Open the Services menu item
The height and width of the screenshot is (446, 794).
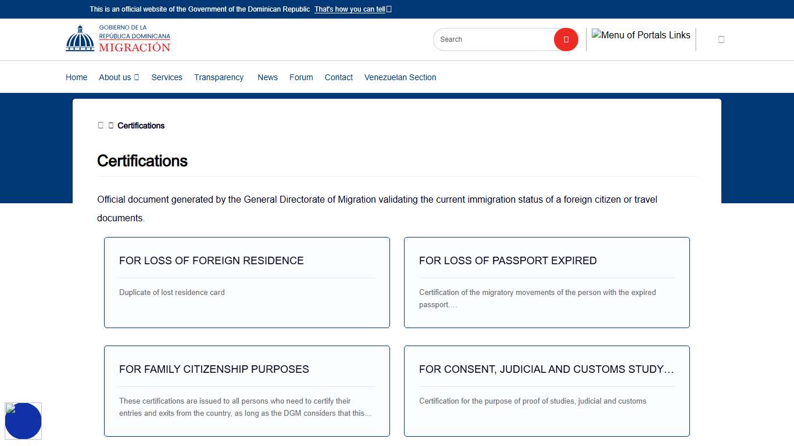click(167, 77)
